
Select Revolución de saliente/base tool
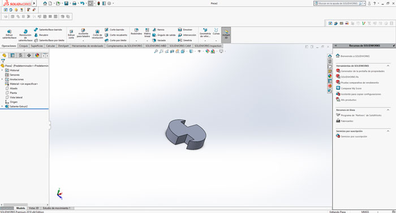tap(25, 35)
